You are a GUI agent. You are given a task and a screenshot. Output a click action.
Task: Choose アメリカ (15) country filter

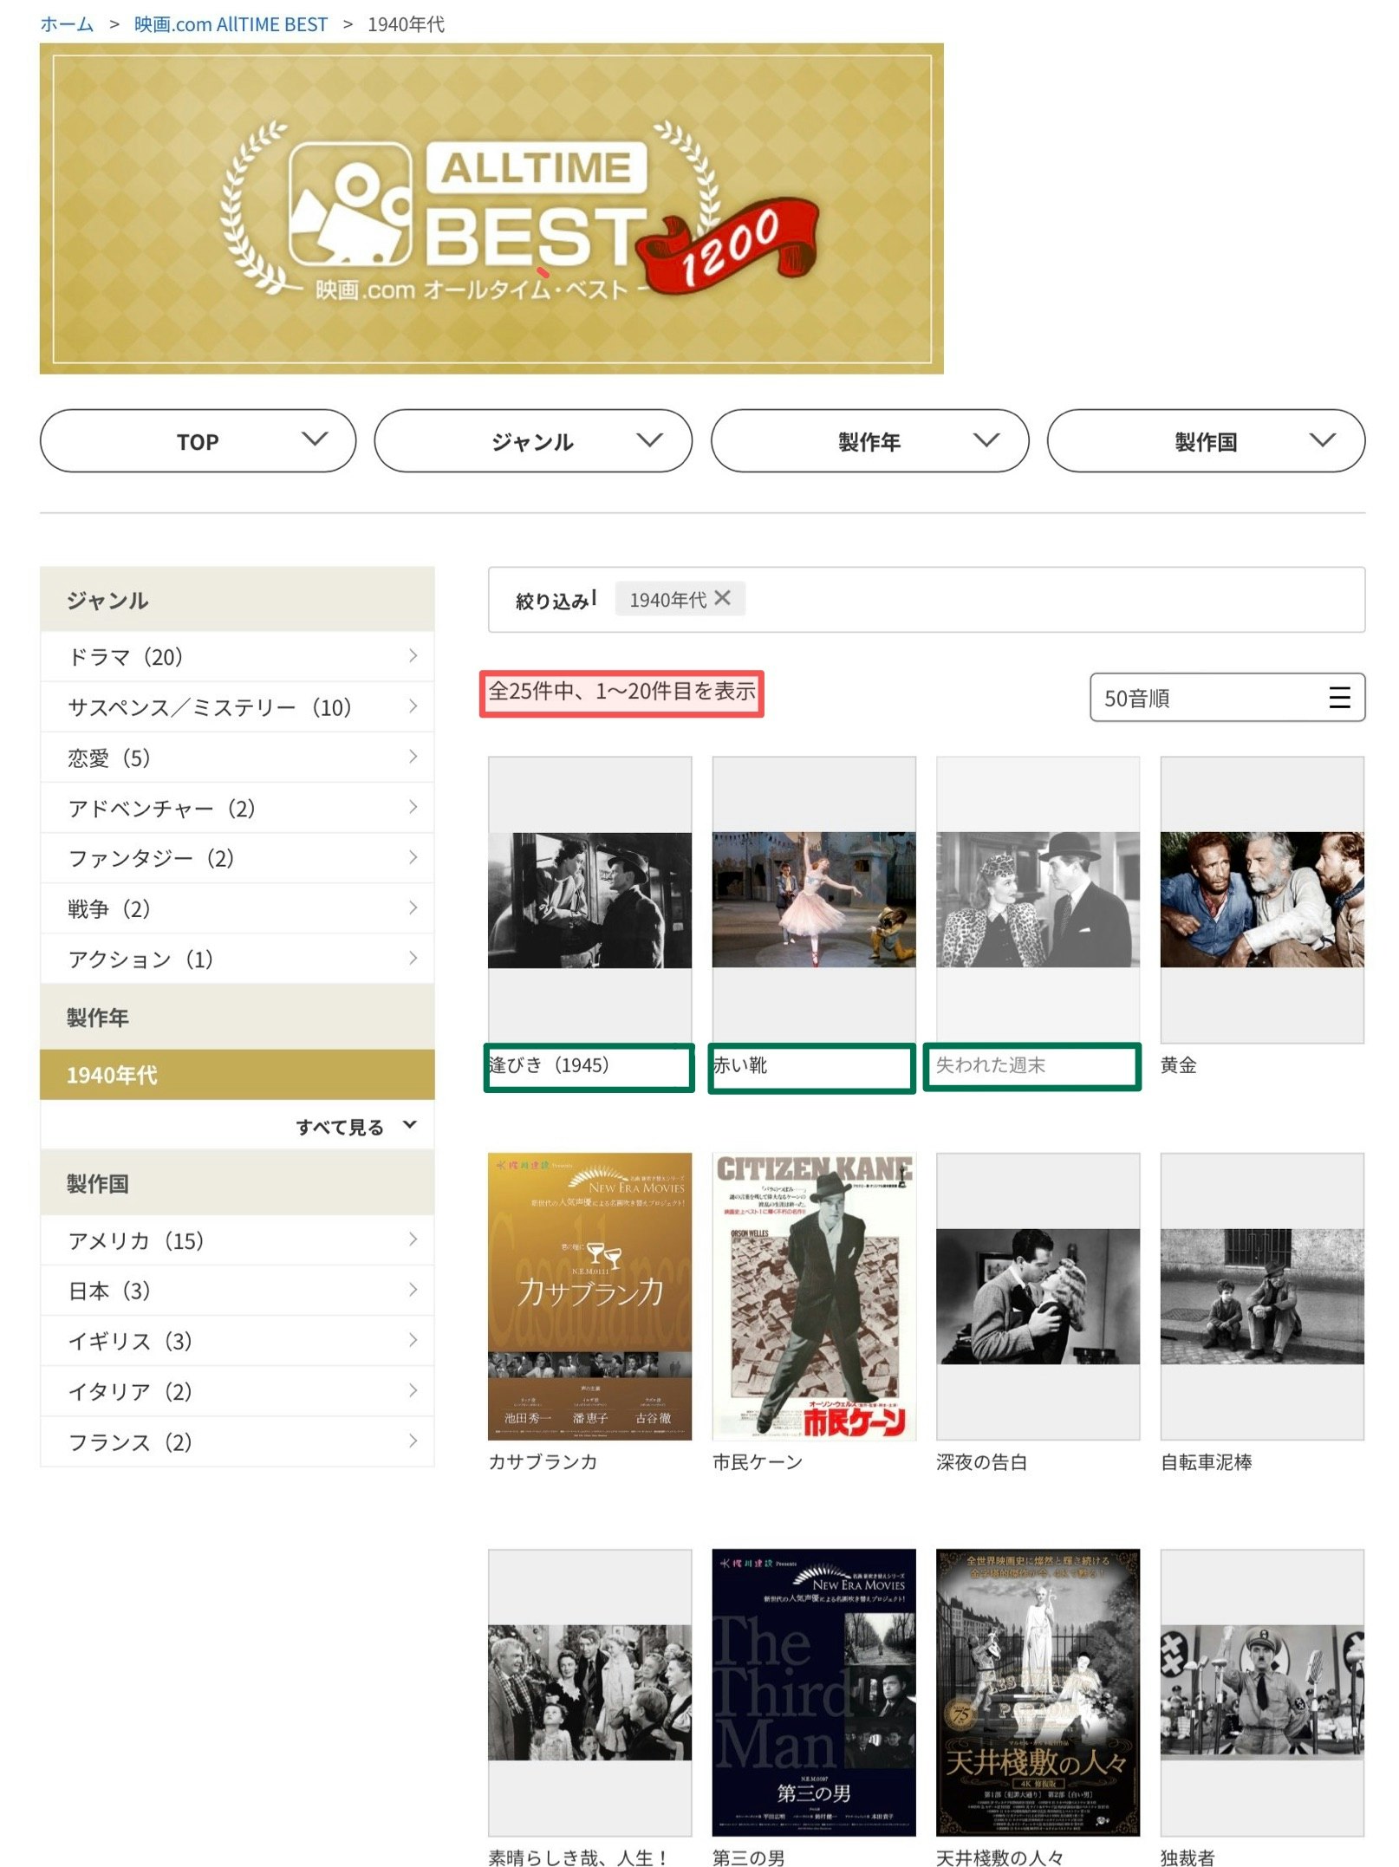(238, 1240)
